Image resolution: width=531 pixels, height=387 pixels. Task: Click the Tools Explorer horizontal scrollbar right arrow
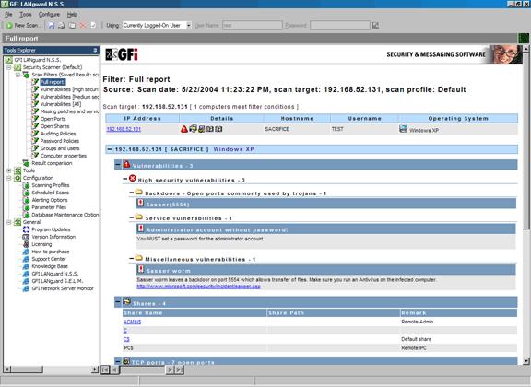coord(95,369)
